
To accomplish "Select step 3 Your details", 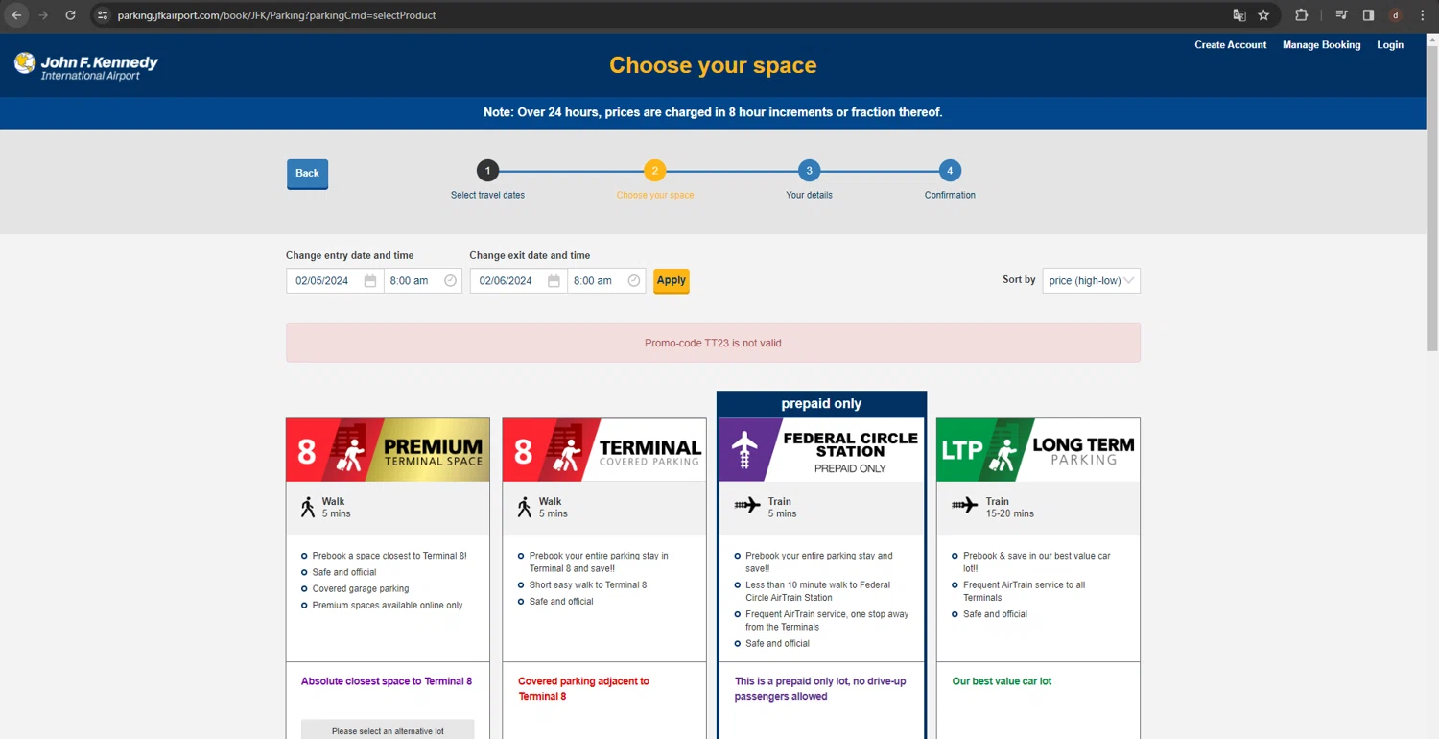I will 809,171.
